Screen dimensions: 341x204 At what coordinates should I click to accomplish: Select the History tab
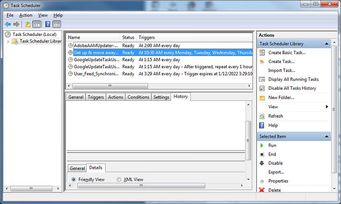181,97
